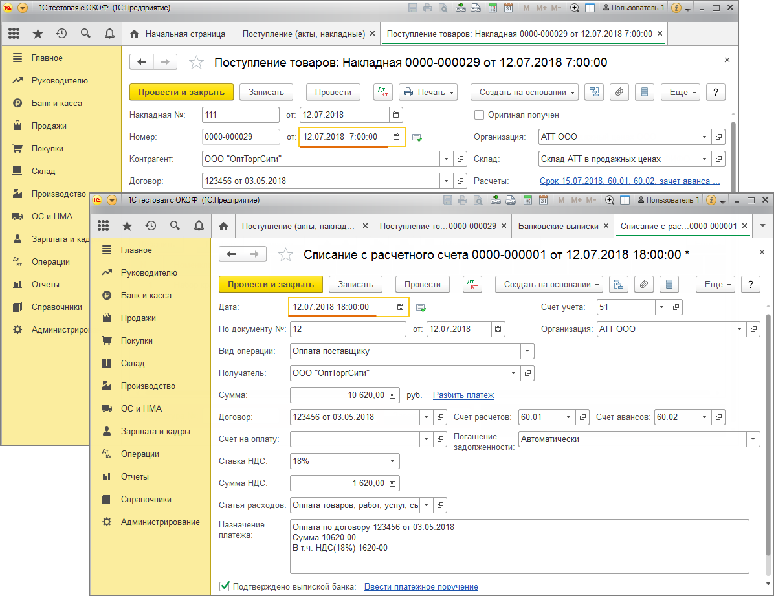Screen dimensions: 776x598
Task: Click Провести и закрыть in Списание document
Action: click(x=271, y=284)
